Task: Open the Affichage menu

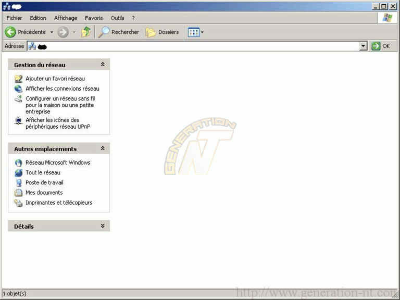Action: [x=66, y=18]
